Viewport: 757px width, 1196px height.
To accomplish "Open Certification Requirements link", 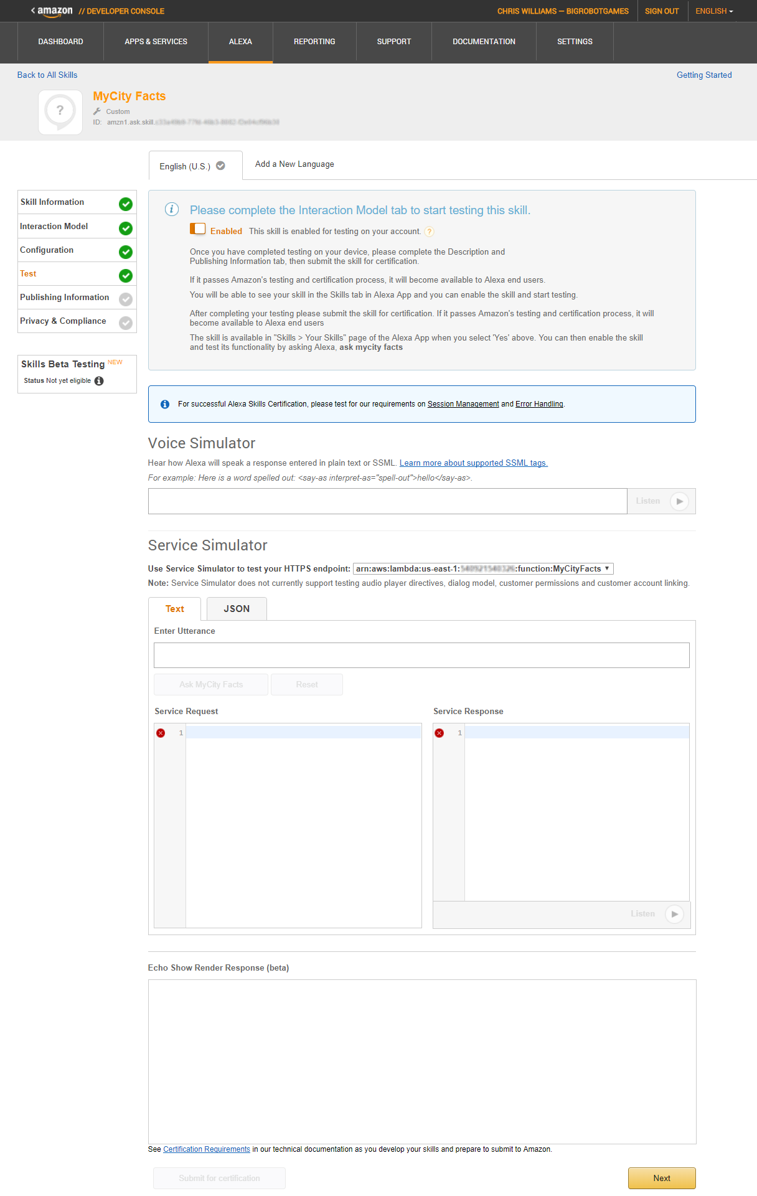I will (x=207, y=1149).
